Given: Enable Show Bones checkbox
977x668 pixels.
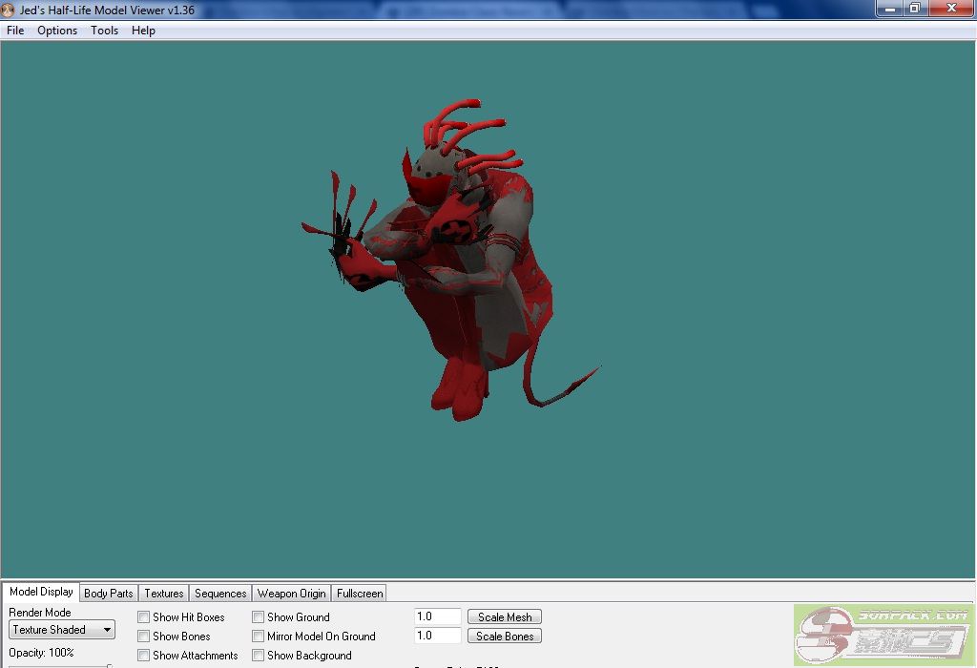Looking at the screenshot, I should (x=144, y=637).
